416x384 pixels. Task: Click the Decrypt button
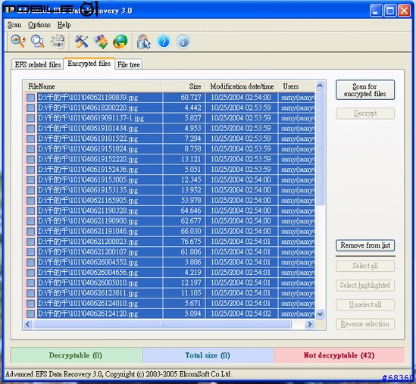coord(365,114)
